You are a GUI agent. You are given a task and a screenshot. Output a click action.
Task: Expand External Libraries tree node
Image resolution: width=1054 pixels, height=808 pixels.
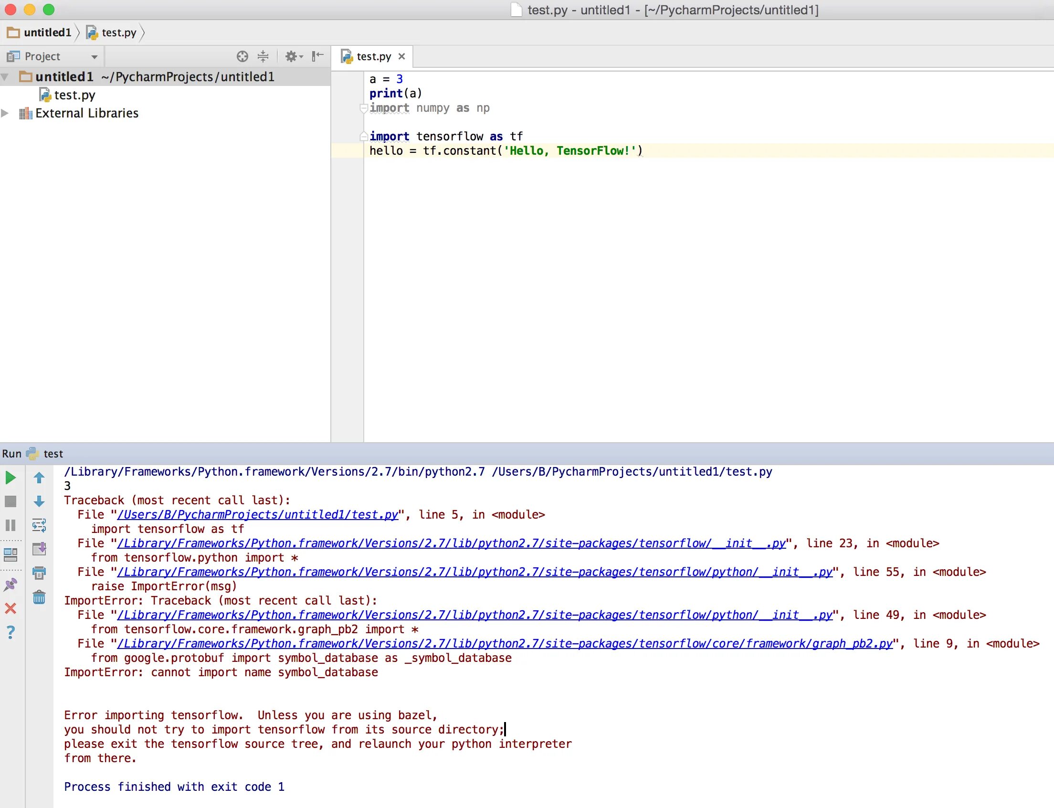point(5,113)
